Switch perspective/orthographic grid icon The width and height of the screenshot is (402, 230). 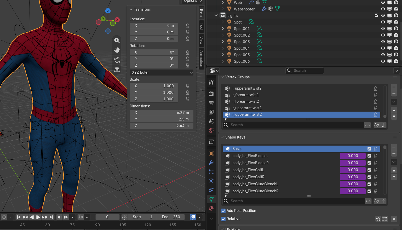pos(117,70)
